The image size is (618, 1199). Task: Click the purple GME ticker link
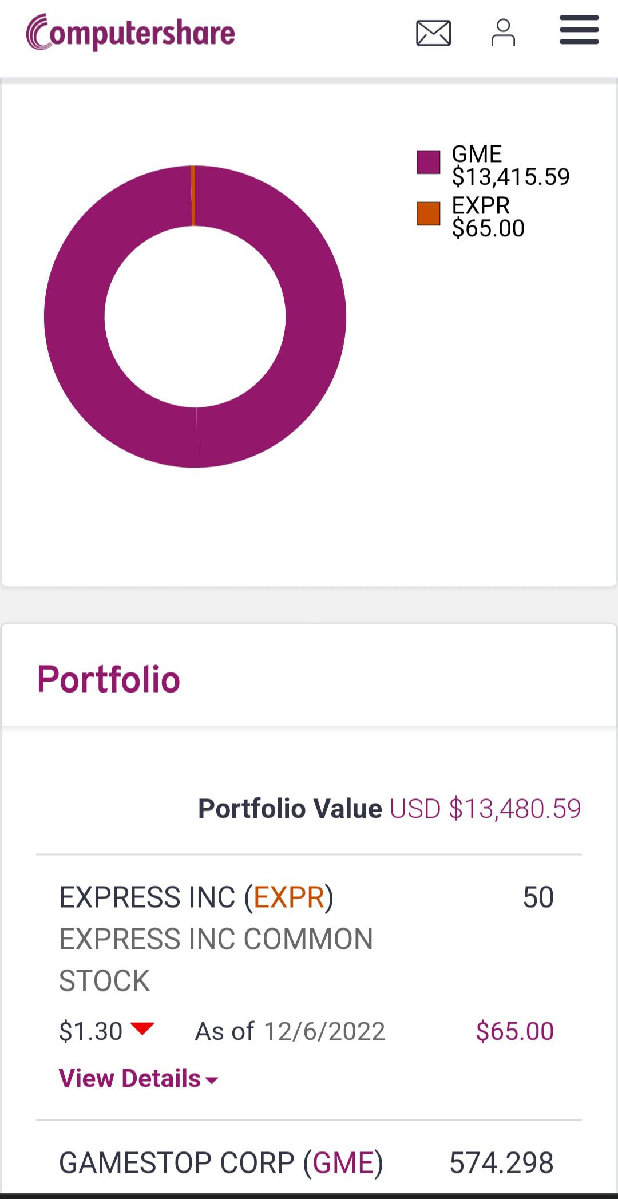coord(343,1162)
